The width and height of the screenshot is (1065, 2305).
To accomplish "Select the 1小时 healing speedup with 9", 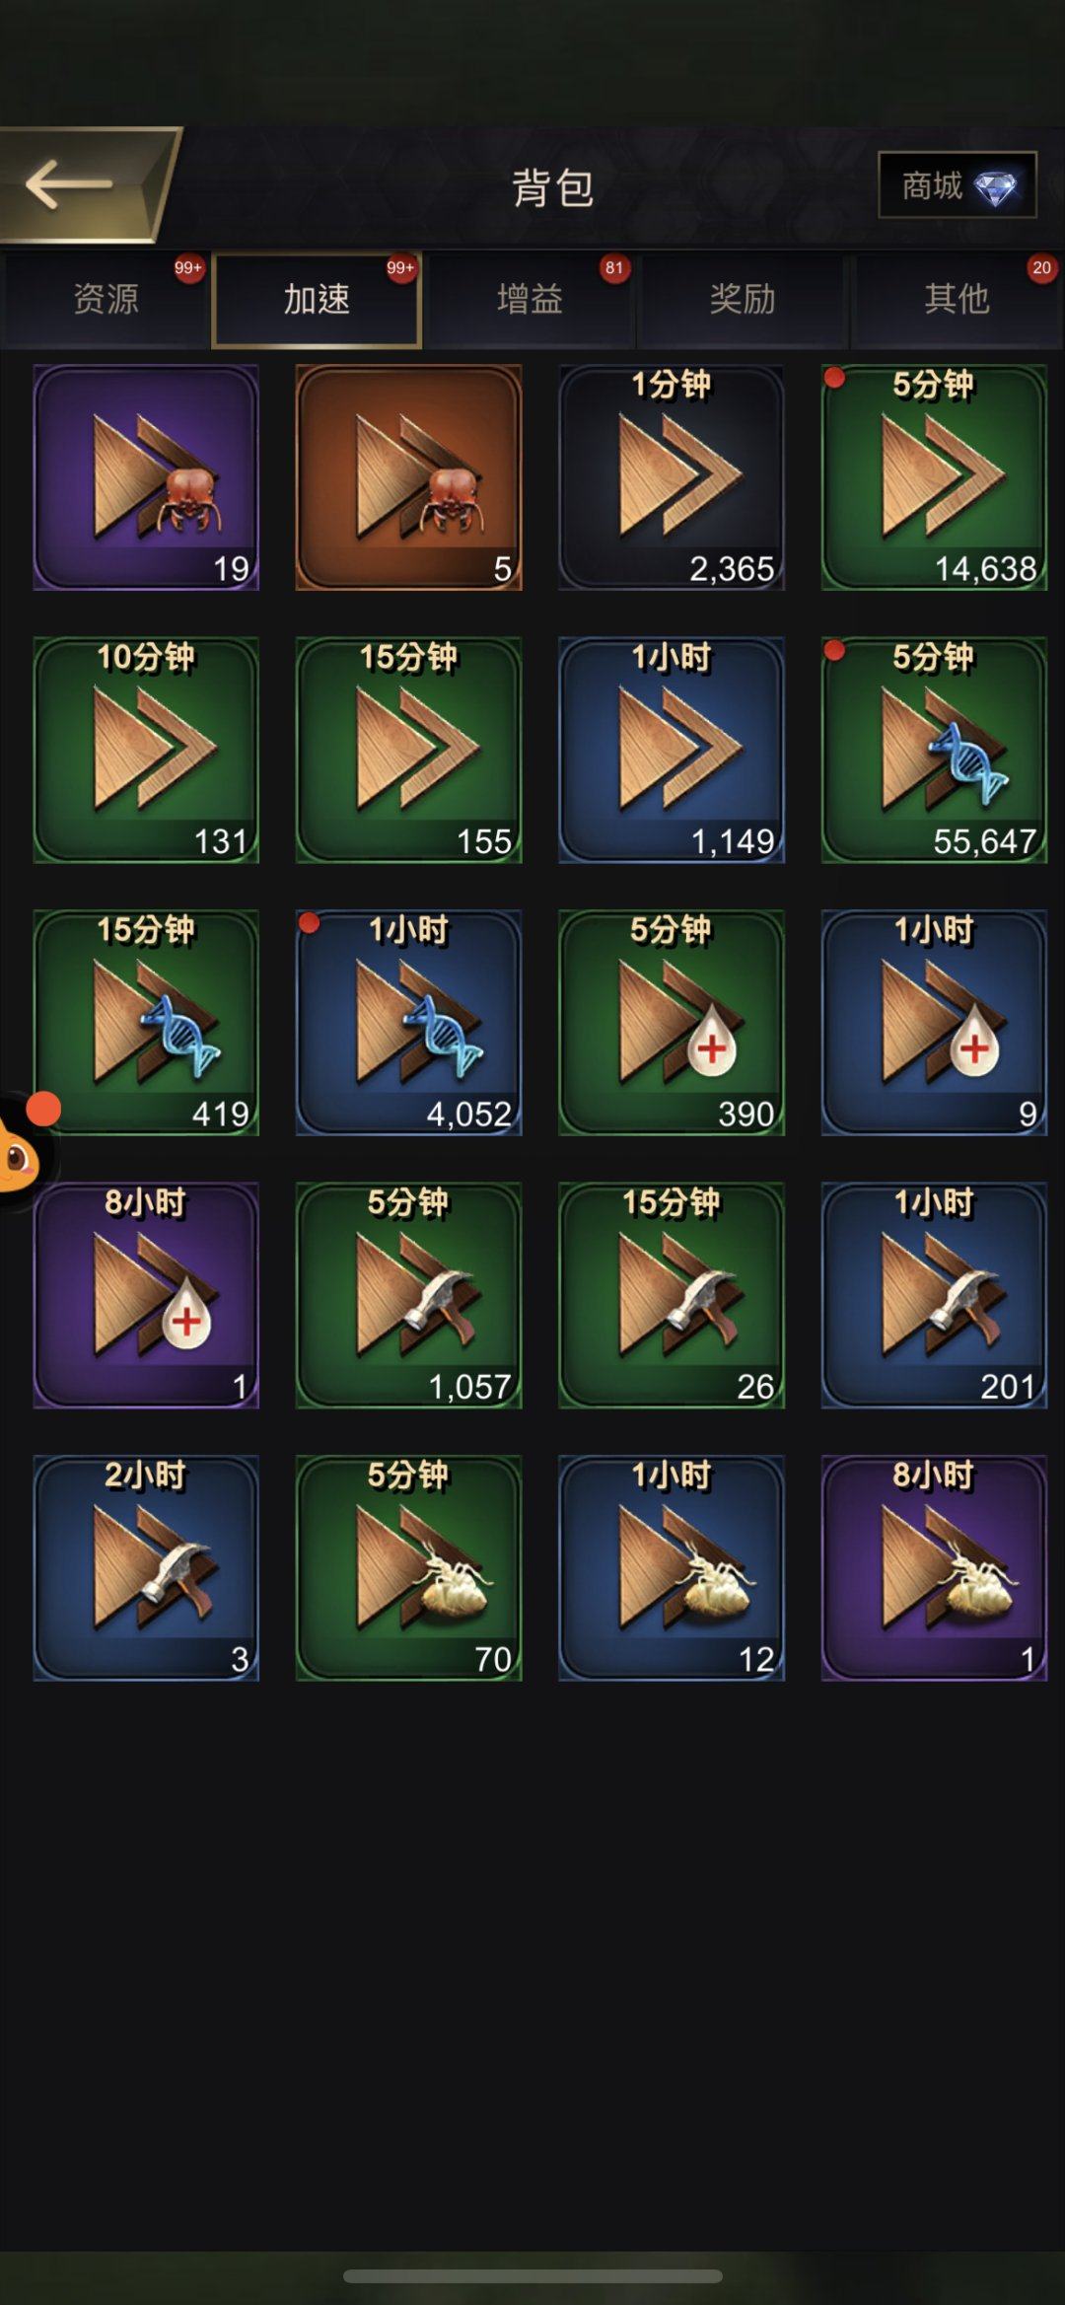I will (x=934, y=1023).
